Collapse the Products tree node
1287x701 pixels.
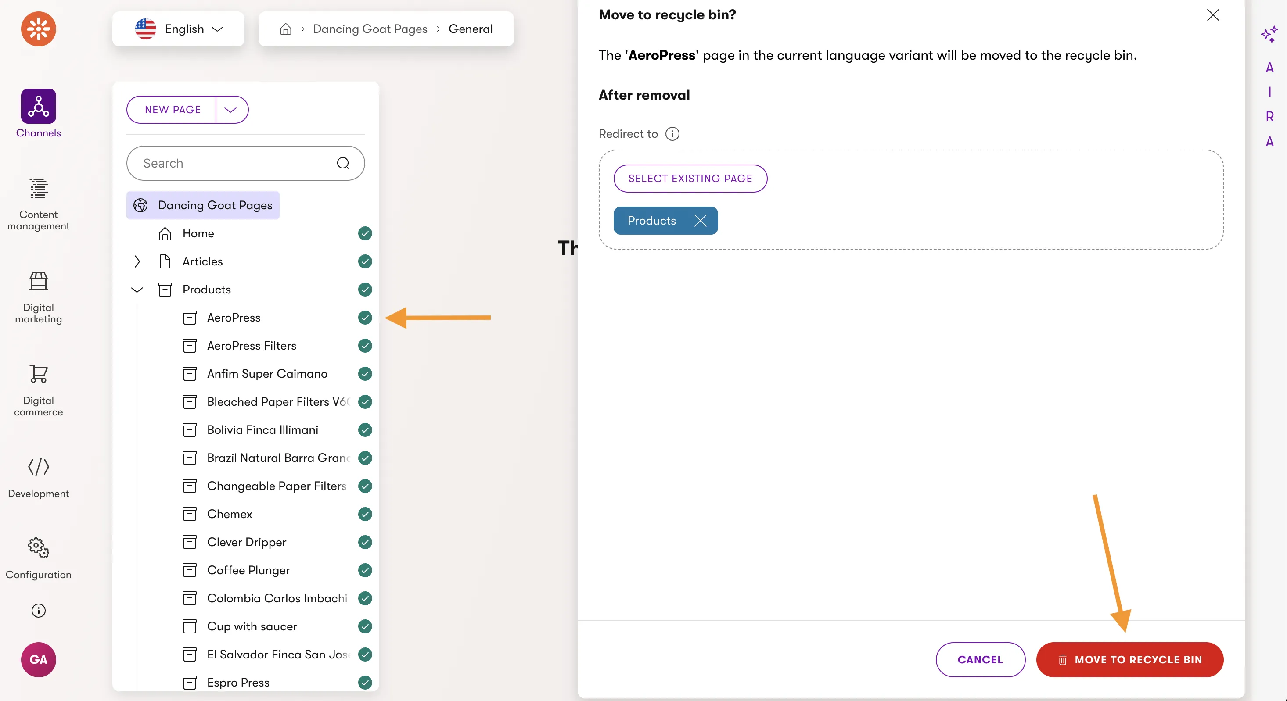tap(137, 290)
